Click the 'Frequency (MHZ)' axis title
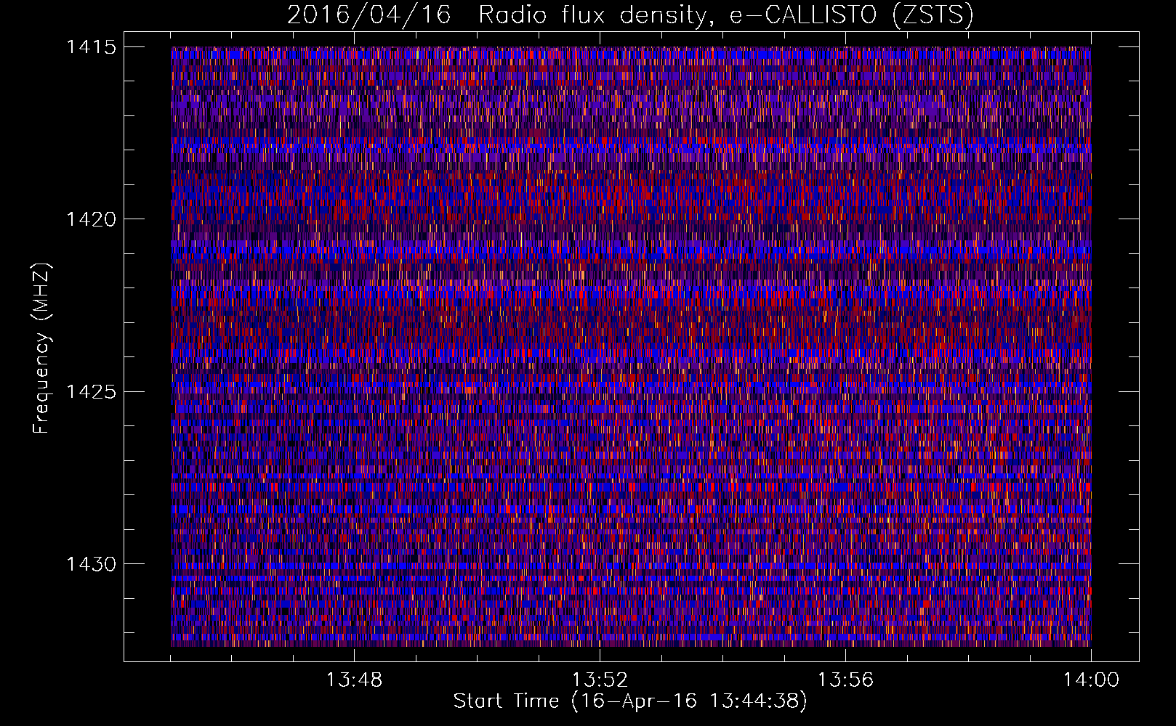Image resolution: width=1176 pixels, height=726 pixels. 41,348
